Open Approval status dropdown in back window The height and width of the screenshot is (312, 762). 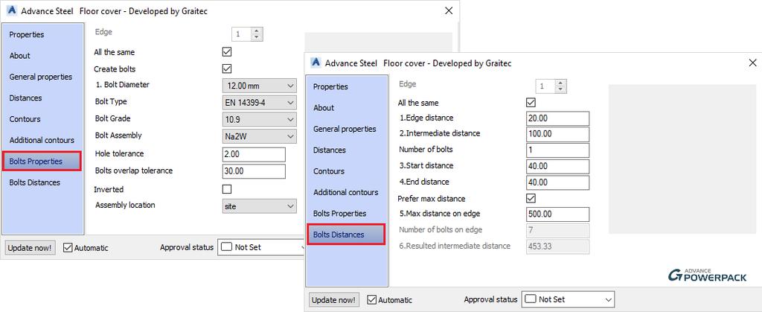pos(261,247)
